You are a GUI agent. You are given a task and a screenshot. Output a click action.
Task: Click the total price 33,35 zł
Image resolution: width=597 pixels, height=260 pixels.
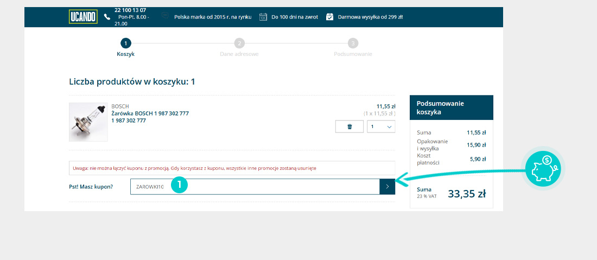point(466,194)
